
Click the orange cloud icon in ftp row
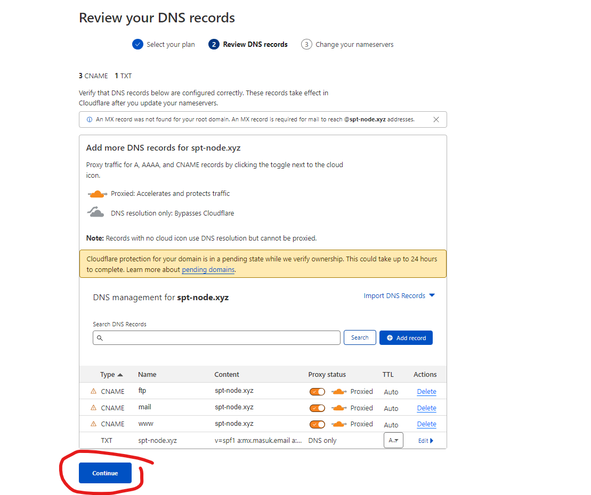click(338, 391)
